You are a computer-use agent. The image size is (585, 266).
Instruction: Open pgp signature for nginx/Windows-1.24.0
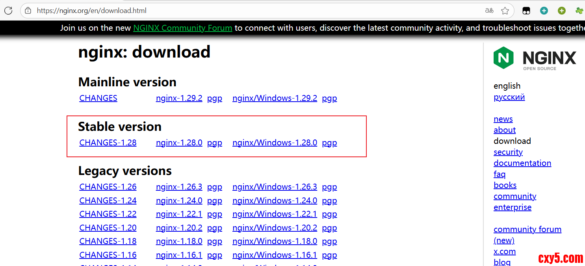[x=330, y=201]
